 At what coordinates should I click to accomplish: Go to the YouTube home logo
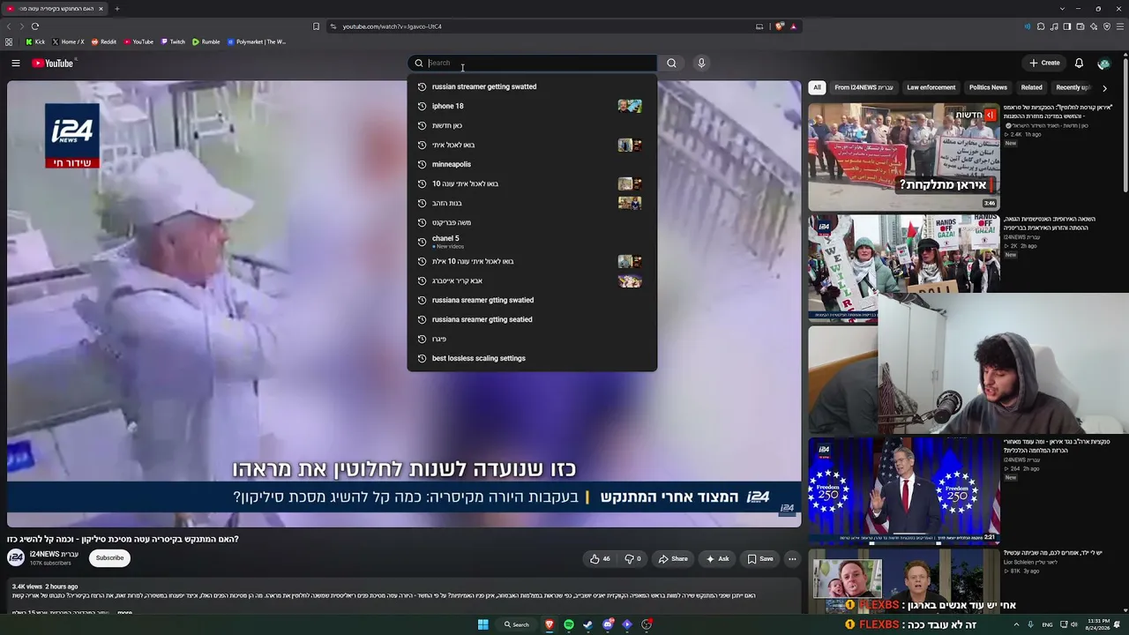click(x=53, y=63)
